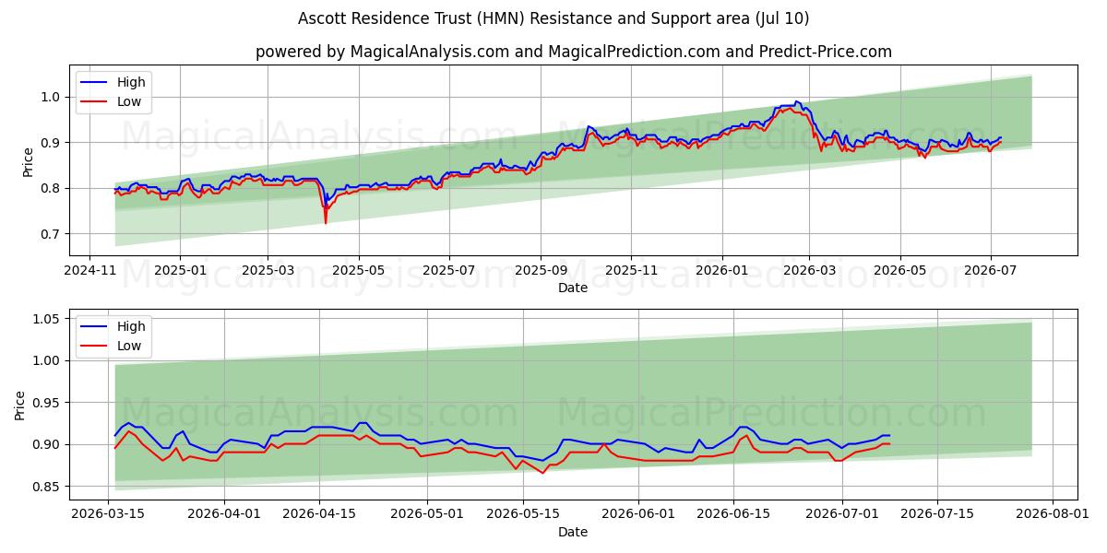
Task: Click bottom chart x-axis label '2026-04-01'
Action: (224, 516)
